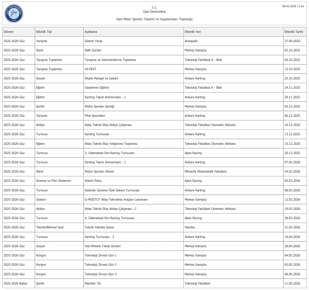
Task: Select 'Atlas Teknik Ekip Atölye Çalışması' on 10.12.2025 row
Action: (x=134, y=125)
